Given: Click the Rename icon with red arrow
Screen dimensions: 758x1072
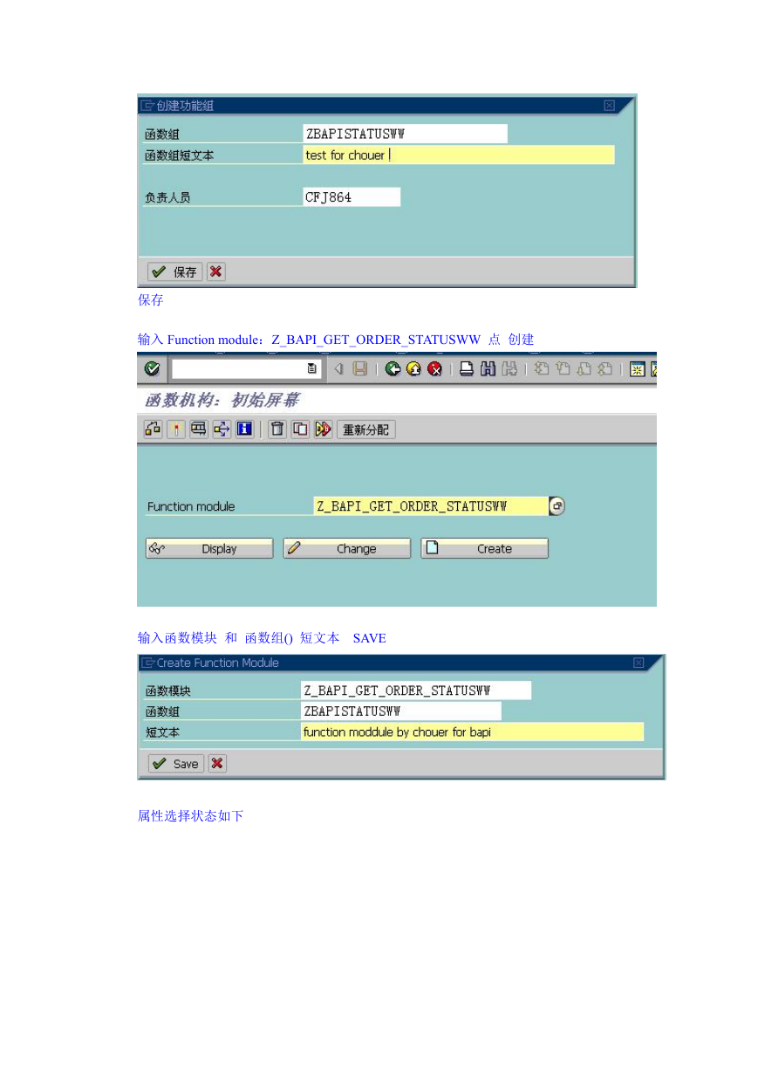Looking at the screenshot, I should [323, 429].
